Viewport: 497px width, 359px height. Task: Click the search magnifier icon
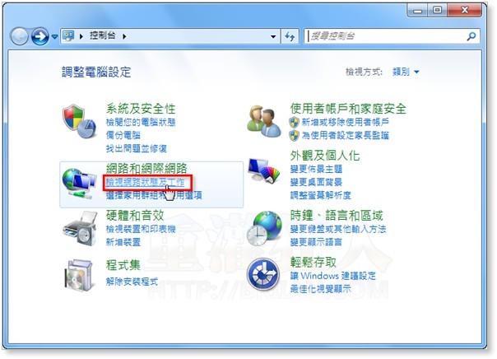[471, 36]
